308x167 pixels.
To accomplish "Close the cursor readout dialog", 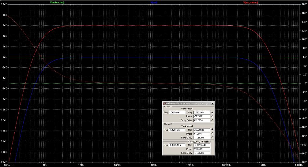I will coord(212,103).
